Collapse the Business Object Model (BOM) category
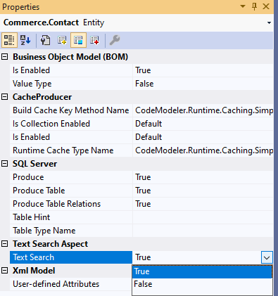 point(5,57)
